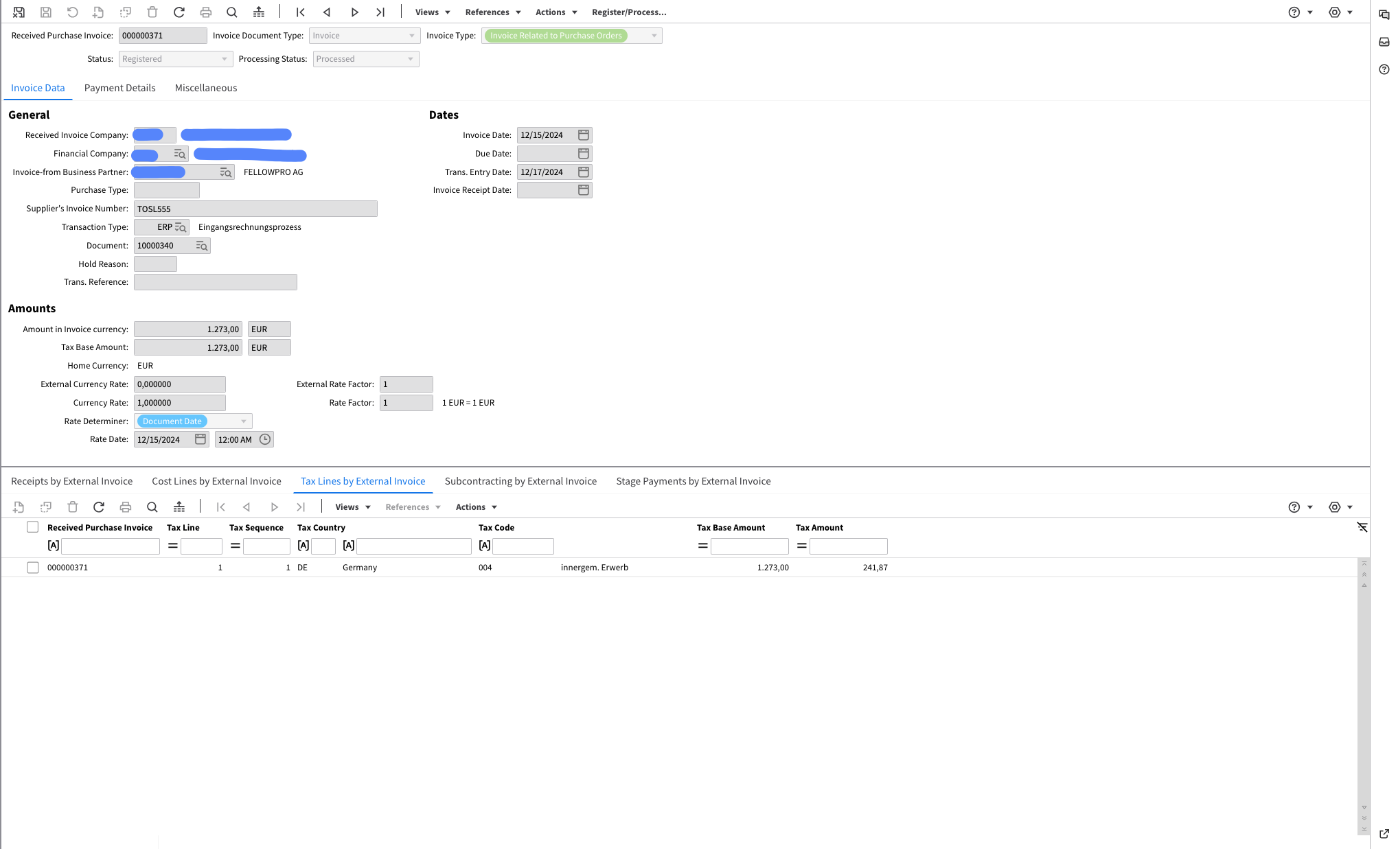Open Invoice Date calendar picker
The height and width of the screenshot is (849, 1398).
tap(584, 135)
